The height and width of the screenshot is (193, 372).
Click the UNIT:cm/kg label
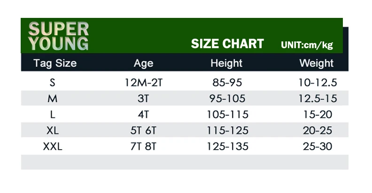(x=307, y=45)
